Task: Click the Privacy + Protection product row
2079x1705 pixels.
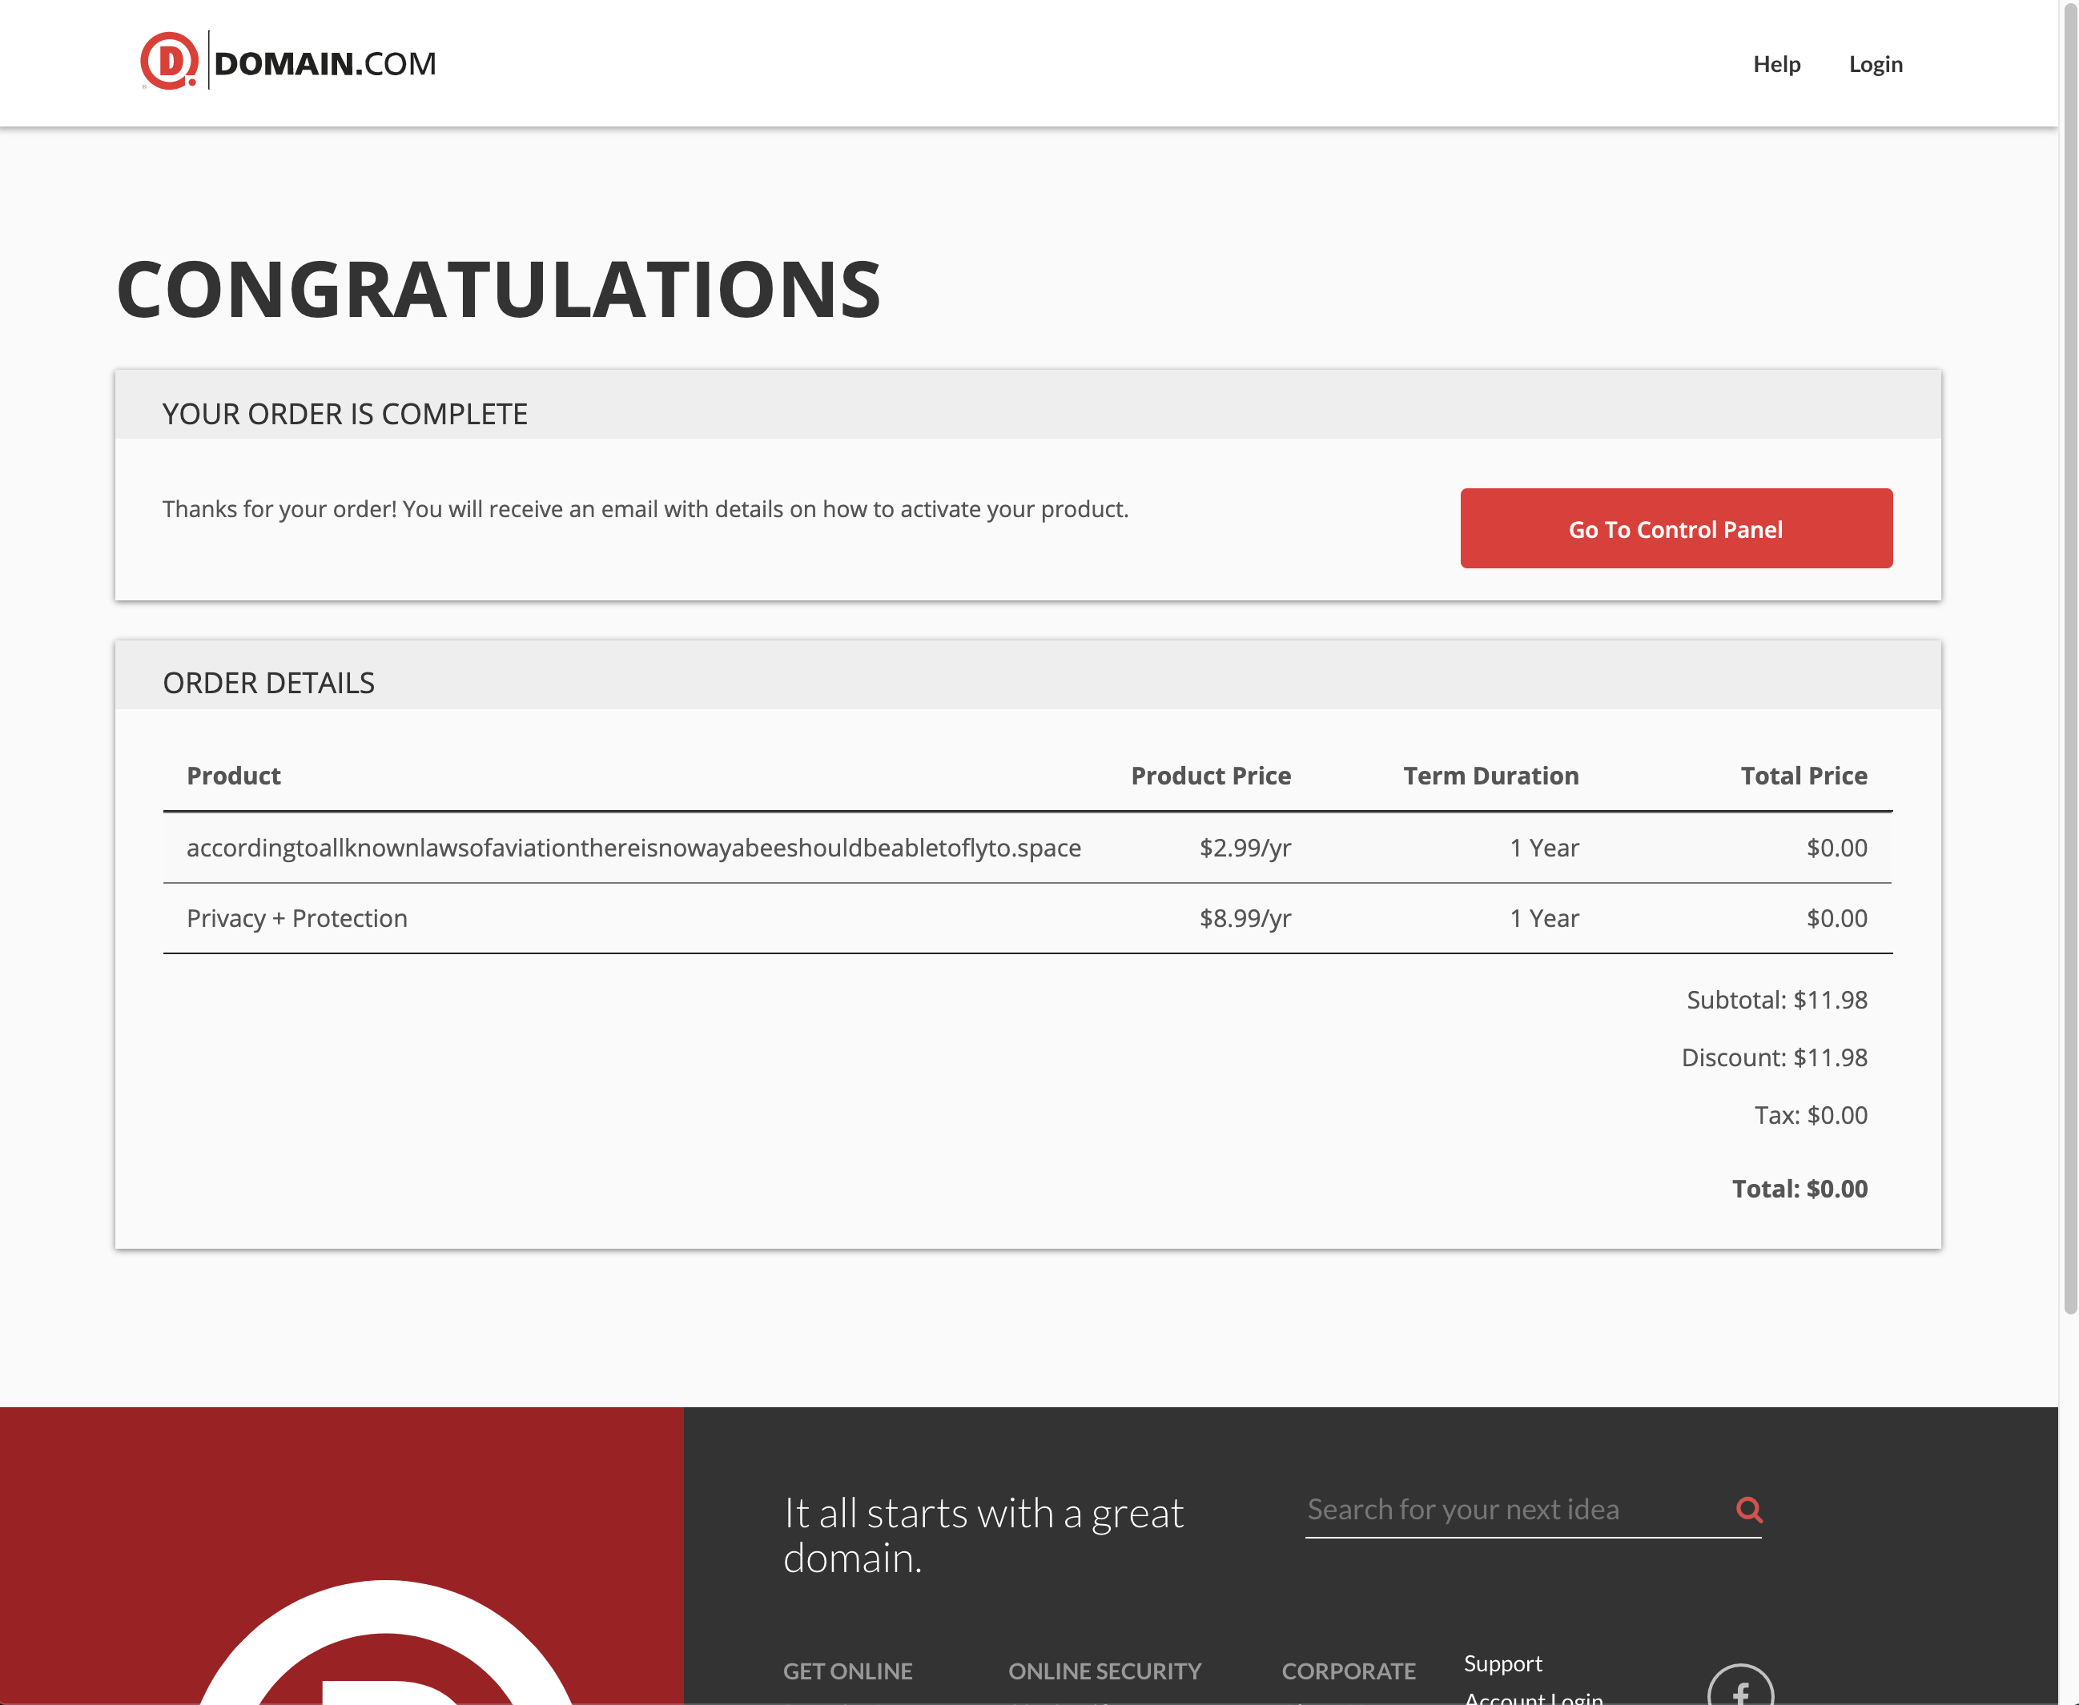Action: click(x=297, y=918)
